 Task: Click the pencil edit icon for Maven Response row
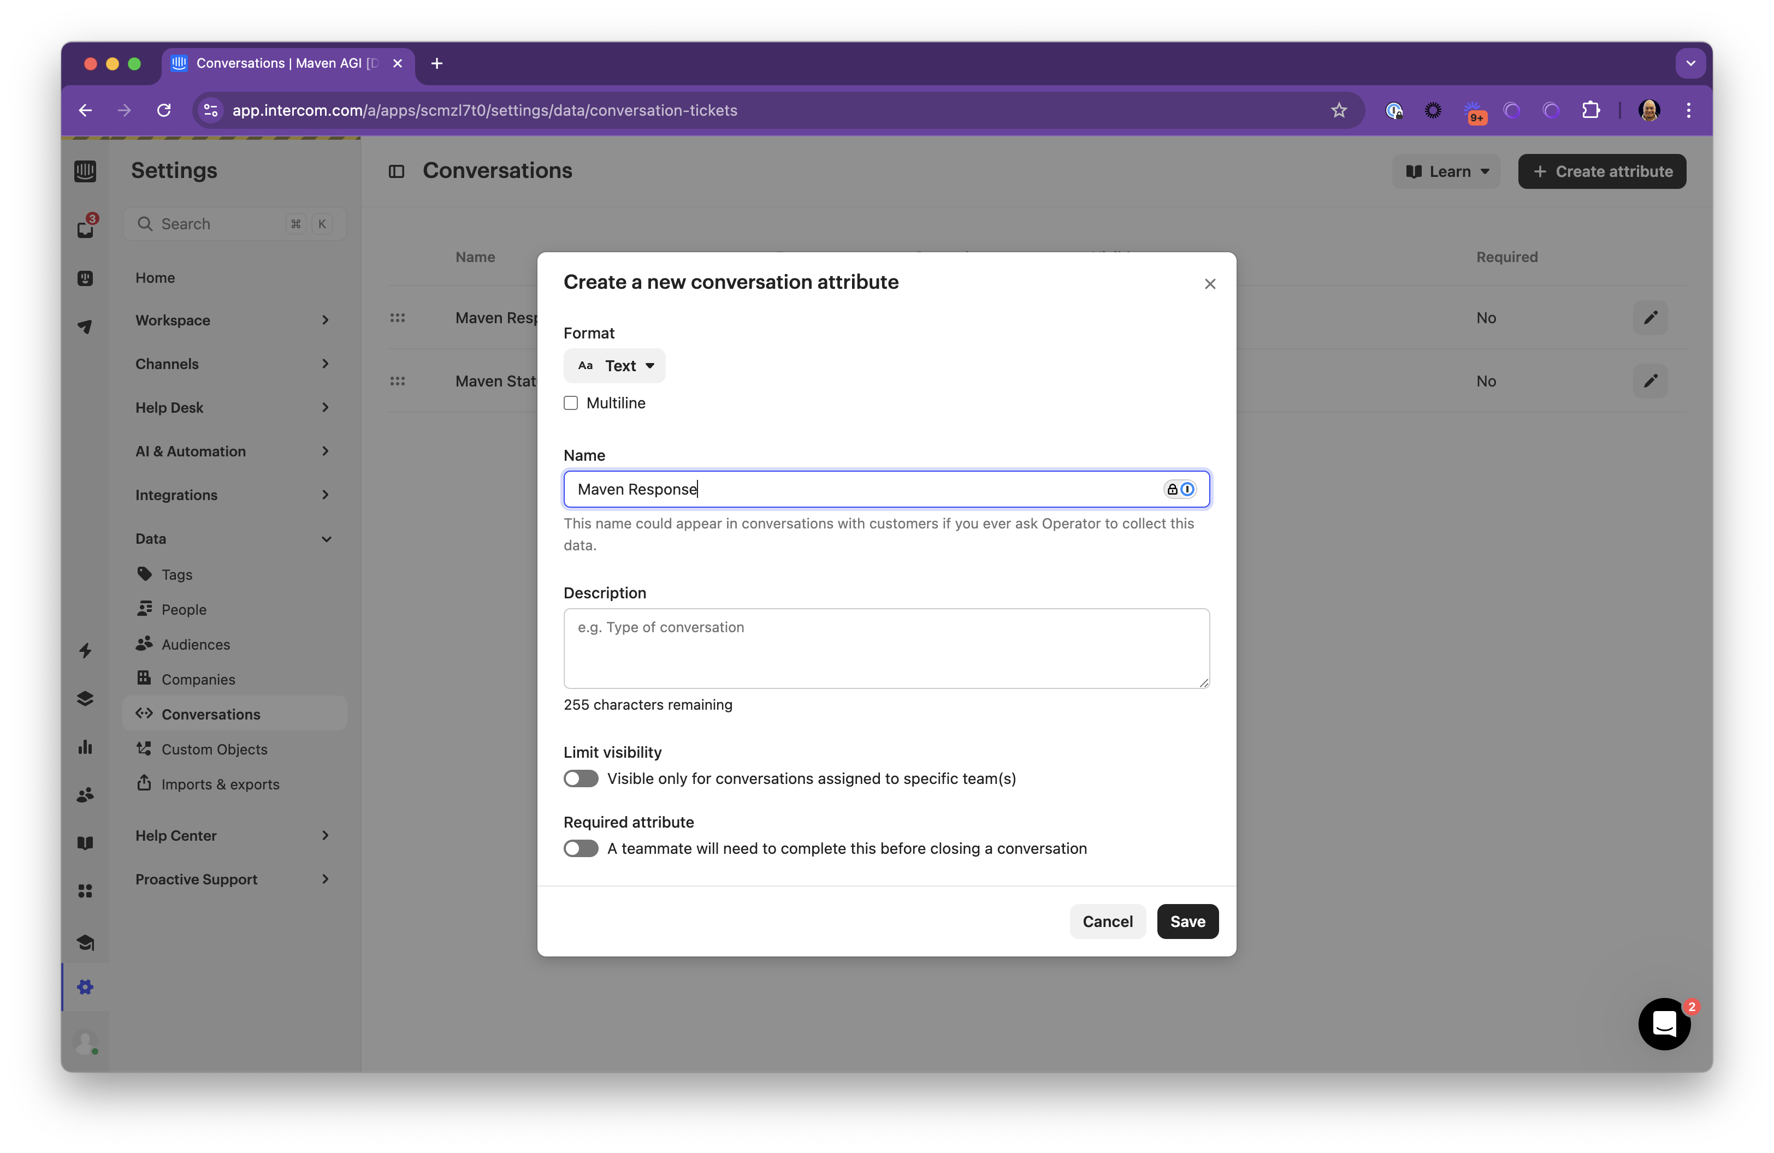click(1650, 318)
